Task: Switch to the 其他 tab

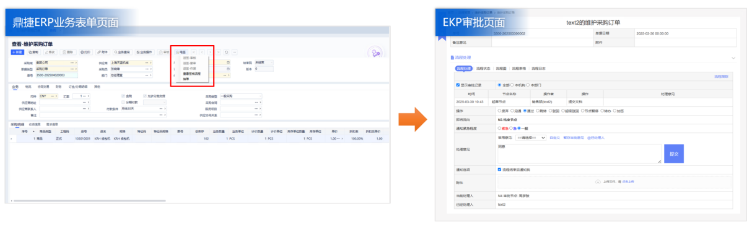Action: coord(97,87)
